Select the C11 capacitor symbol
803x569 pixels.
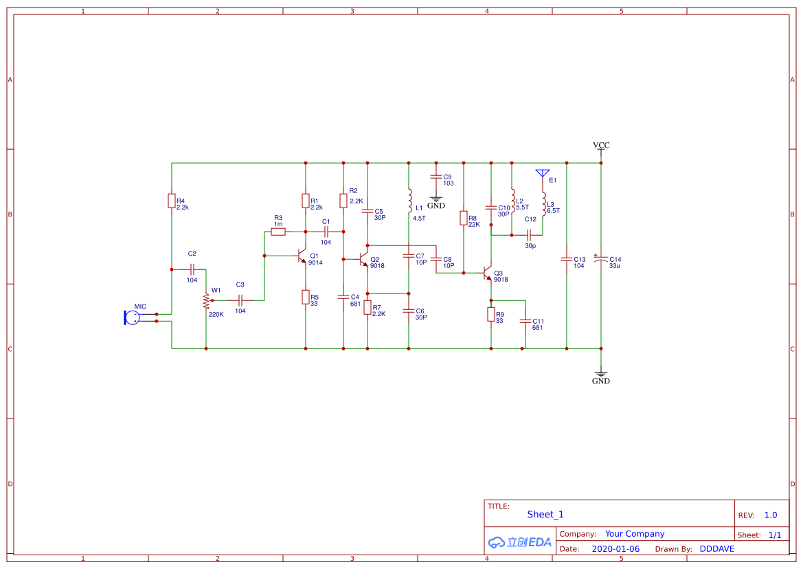pos(525,321)
